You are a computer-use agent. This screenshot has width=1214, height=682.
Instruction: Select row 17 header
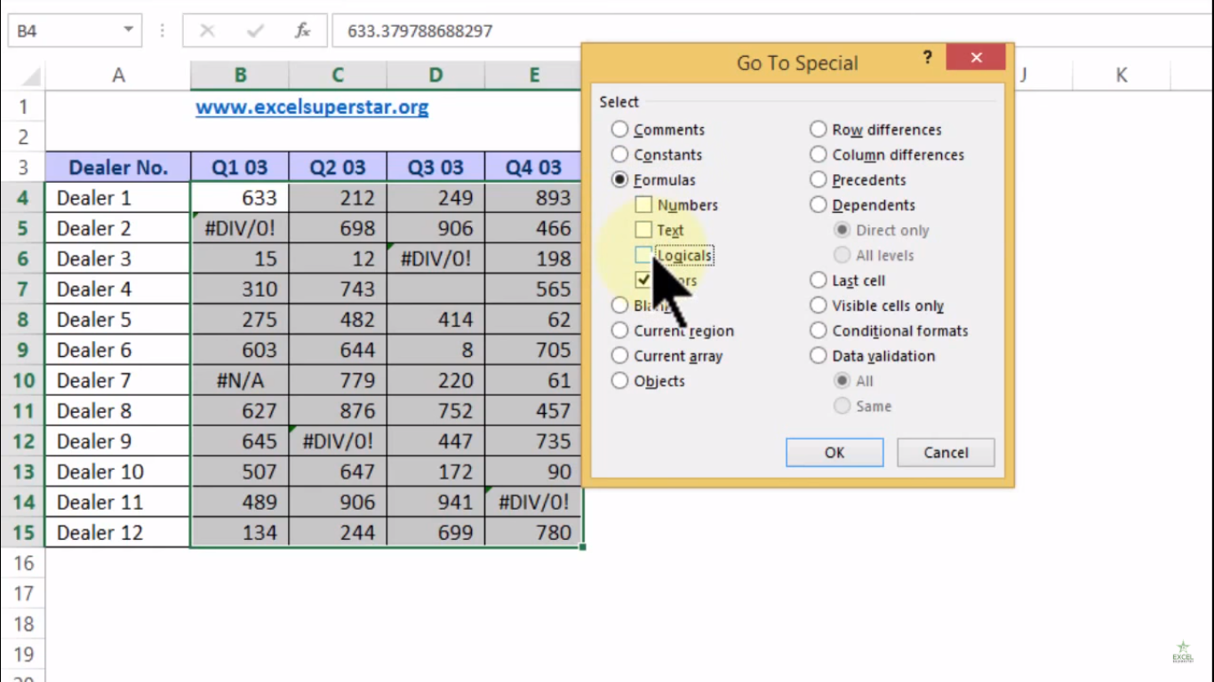(x=23, y=593)
